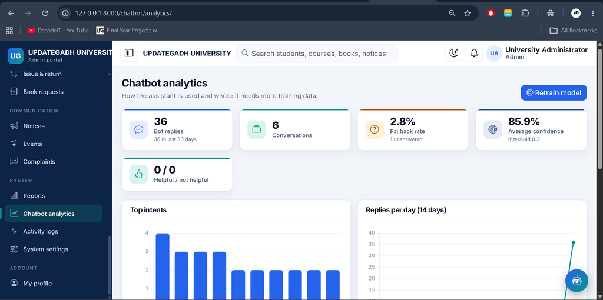Click the data point on Replies per day chart
The image size is (603, 300).
coord(573,242)
